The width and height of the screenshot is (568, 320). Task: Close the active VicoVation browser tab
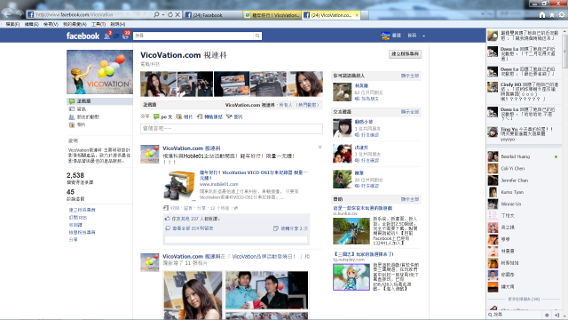pyautogui.click(x=357, y=15)
